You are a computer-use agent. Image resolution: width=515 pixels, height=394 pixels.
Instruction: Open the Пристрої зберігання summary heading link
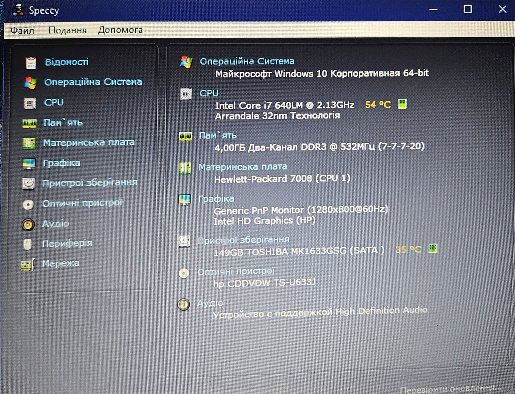pyautogui.click(x=243, y=240)
